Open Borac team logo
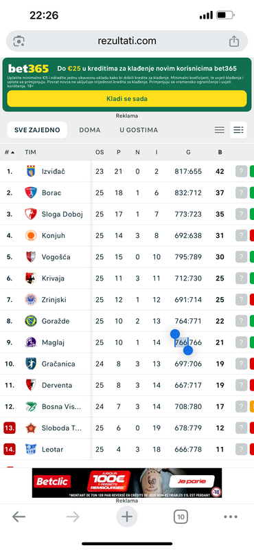This screenshot has width=254, height=550. click(31, 192)
